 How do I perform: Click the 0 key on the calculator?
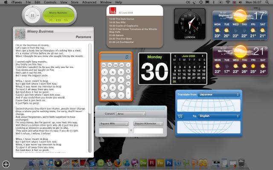(105, 95)
